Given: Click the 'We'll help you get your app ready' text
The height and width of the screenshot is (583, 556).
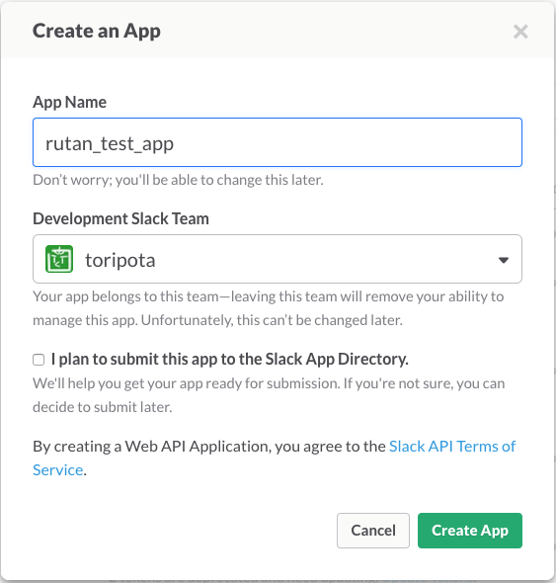Looking at the screenshot, I should 269,395.
